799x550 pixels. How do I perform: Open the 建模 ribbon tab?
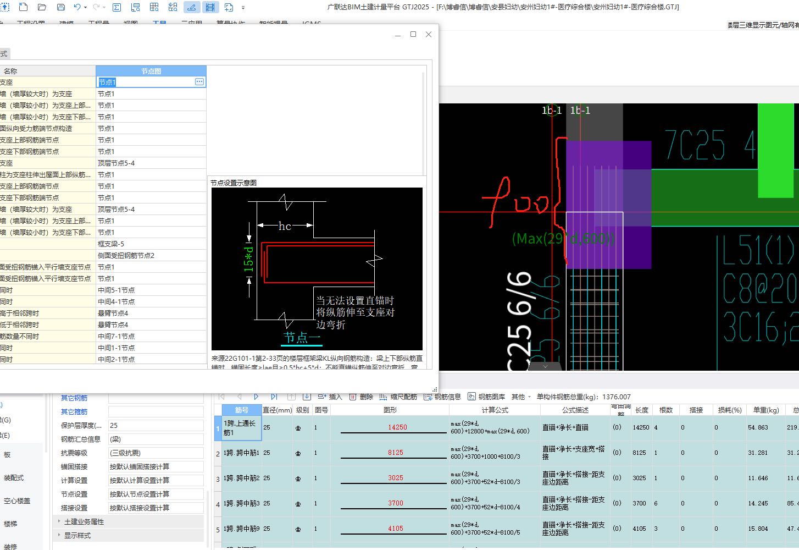click(66, 24)
